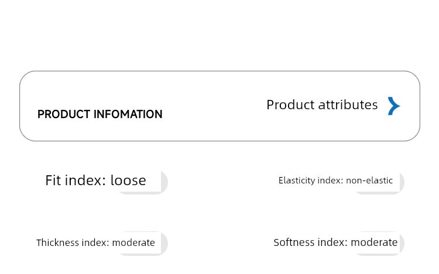This screenshot has height=274, width=439.
Task: Open the Product attributes link
Action: pos(322,105)
